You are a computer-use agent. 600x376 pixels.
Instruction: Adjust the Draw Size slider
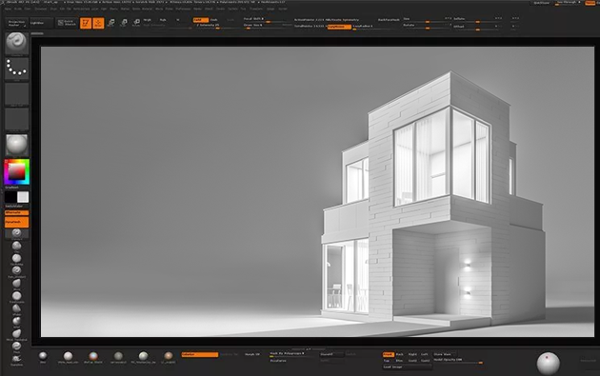pyautogui.click(x=267, y=26)
